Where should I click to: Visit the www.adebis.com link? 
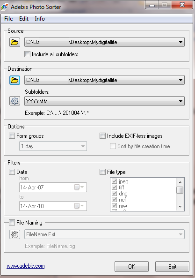(26, 266)
